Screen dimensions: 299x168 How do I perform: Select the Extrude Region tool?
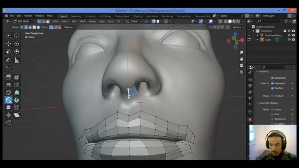[8, 77]
